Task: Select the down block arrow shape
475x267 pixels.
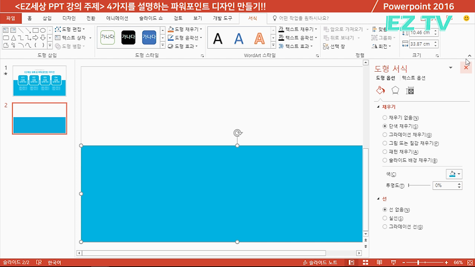Action: point(43,38)
